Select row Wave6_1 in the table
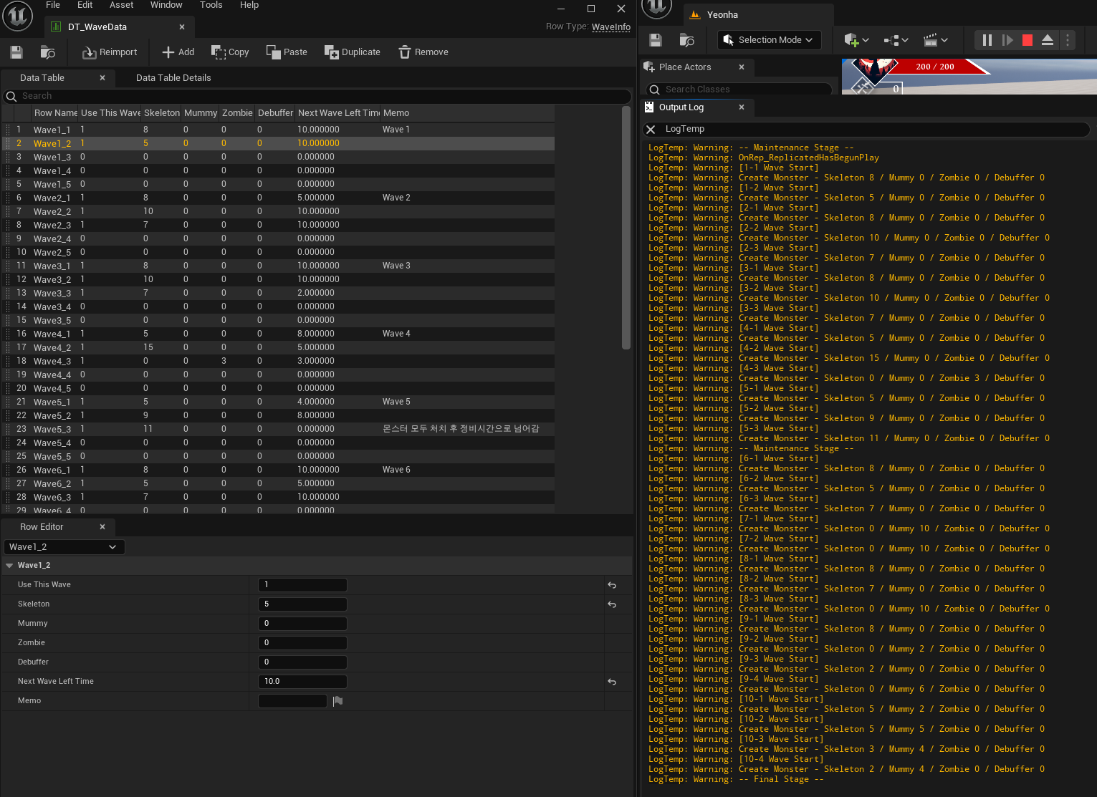Viewport: 1097px width, 797px height. pyautogui.click(x=278, y=470)
